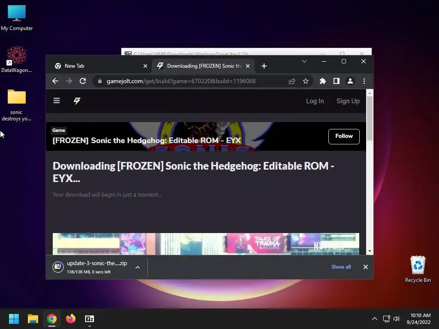Click the Chrome taskbar icon

[x=52, y=319]
